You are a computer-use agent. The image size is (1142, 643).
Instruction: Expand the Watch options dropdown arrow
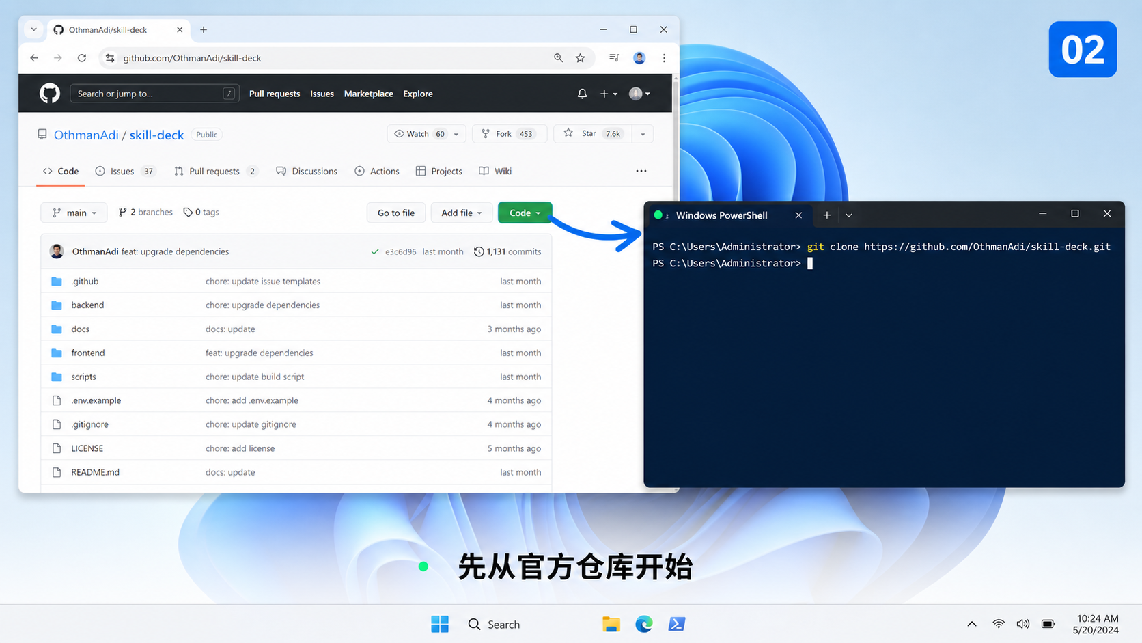tap(456, 134)
